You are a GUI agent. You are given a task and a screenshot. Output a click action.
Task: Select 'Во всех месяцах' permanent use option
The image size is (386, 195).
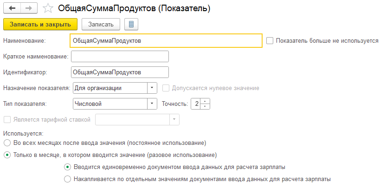(6, 143)
